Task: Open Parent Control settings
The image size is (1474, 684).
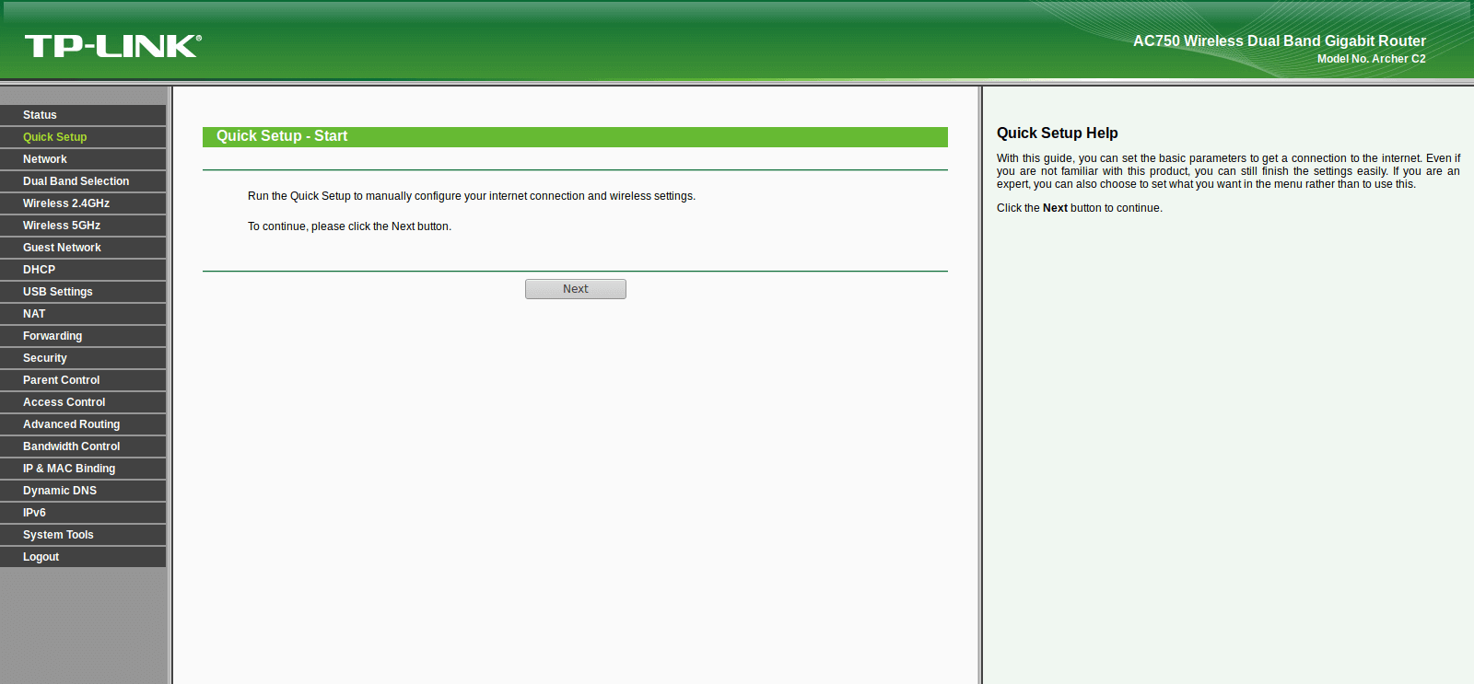Action: pos(83,380)
